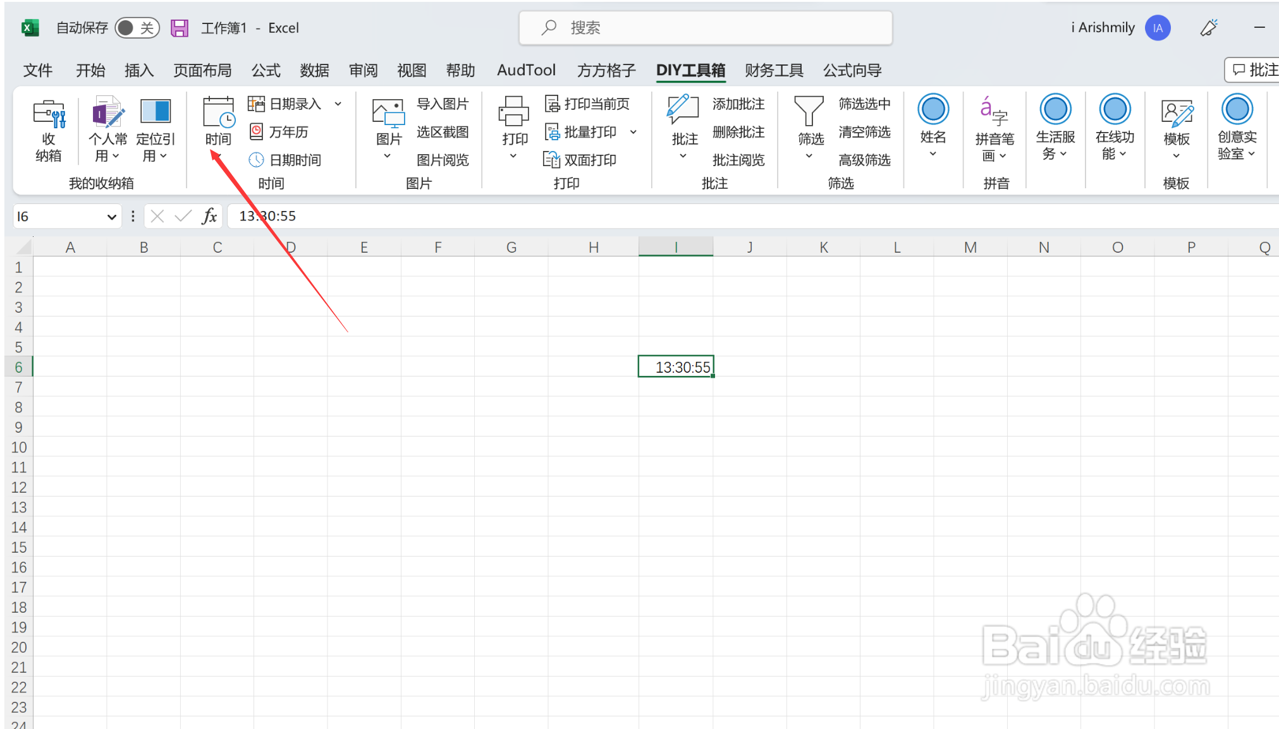Click the 万年历 calendar icon
Screen dimensions: 1279x729
click(x=256, y=132)
